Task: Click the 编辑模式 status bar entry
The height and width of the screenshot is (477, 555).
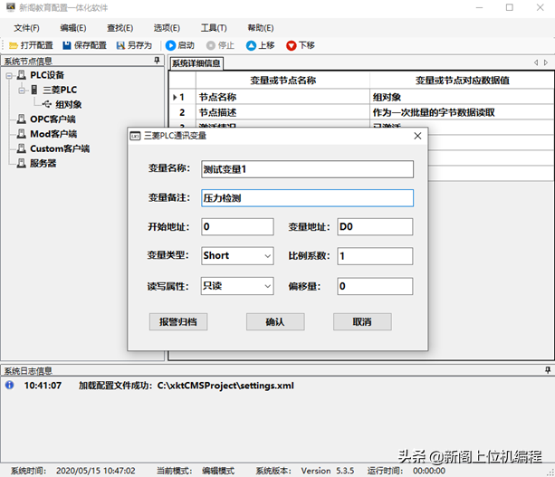Action: [218, 471]
